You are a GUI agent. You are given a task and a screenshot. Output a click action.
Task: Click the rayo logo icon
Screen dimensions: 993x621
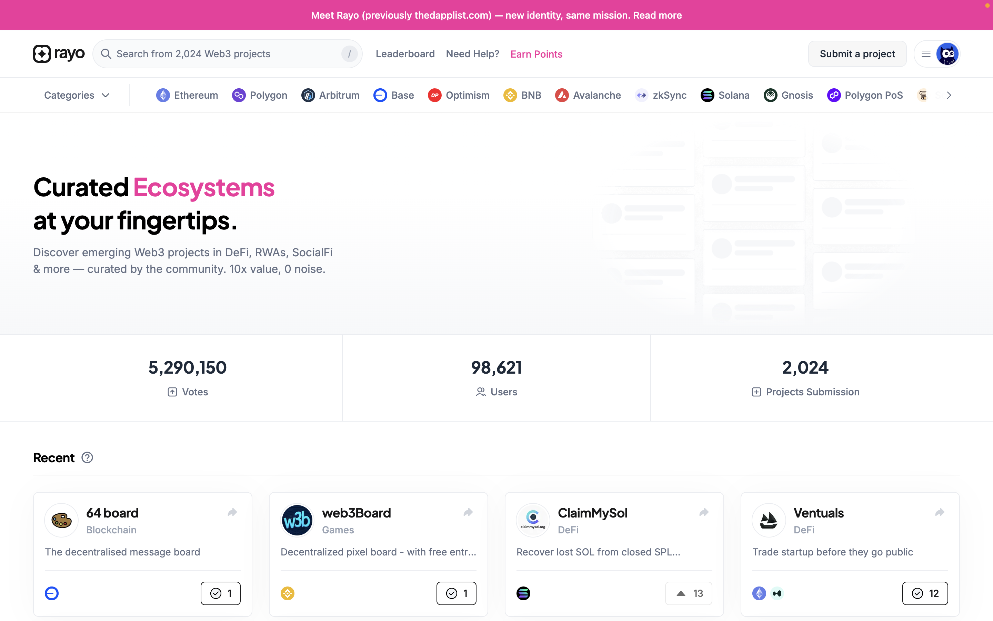point(42,54)
